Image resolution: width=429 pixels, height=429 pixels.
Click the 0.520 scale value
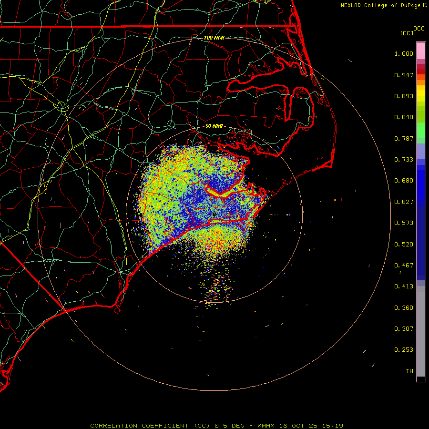(x=404, y=245)
